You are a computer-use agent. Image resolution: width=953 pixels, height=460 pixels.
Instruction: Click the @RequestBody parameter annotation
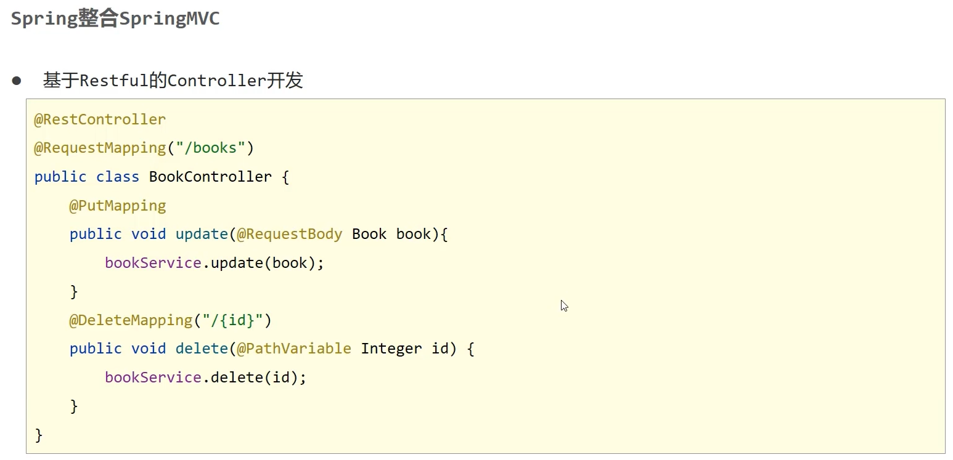(x=290, y=234)
